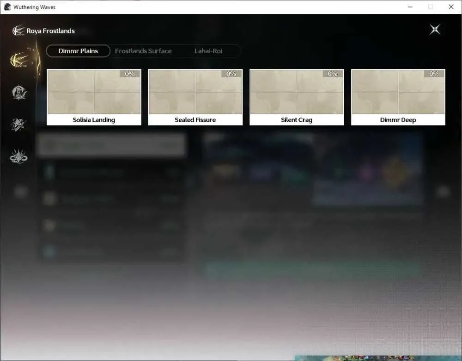The height and width of the screenshot is (361, 462).
Task: Open the Silent Crag map thumbnail
Action: tap(297, 92)
